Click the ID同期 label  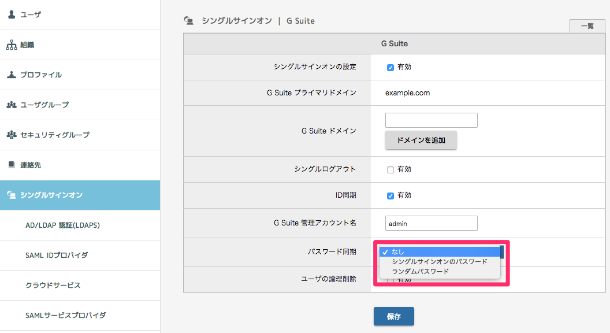point(345,195)
